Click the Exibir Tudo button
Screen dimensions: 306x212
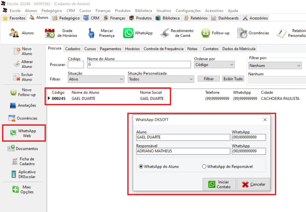tap(233, 79)
